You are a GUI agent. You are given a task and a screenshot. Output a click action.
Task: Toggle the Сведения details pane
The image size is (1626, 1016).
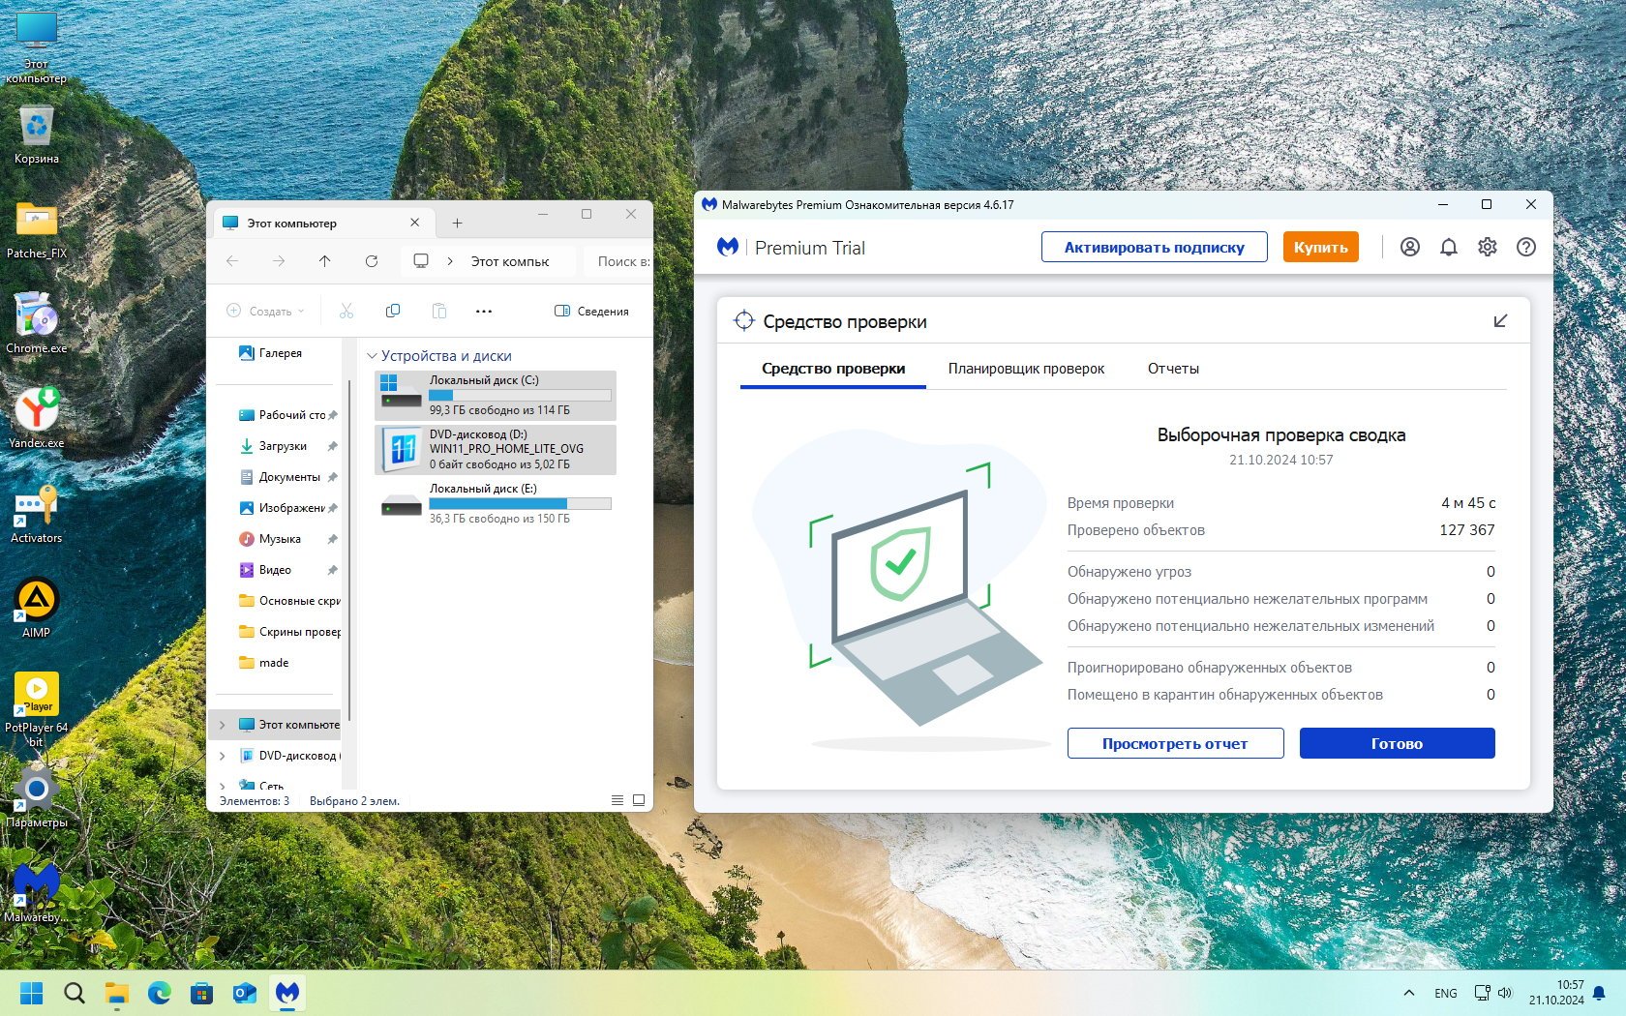tap(591, 311)
